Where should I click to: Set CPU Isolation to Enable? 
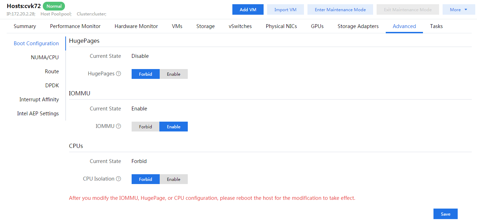173,179
